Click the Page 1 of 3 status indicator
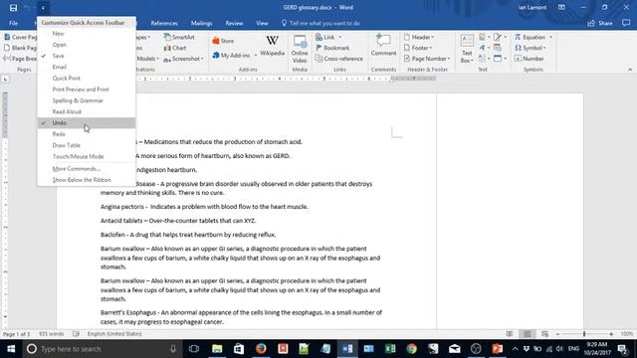This screenshot has width=637, height=358. tap(16, 334)
